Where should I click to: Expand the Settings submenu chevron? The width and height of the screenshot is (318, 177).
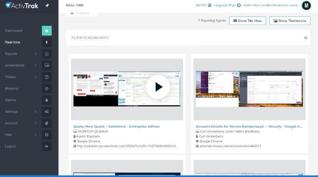tap(36, 112)
